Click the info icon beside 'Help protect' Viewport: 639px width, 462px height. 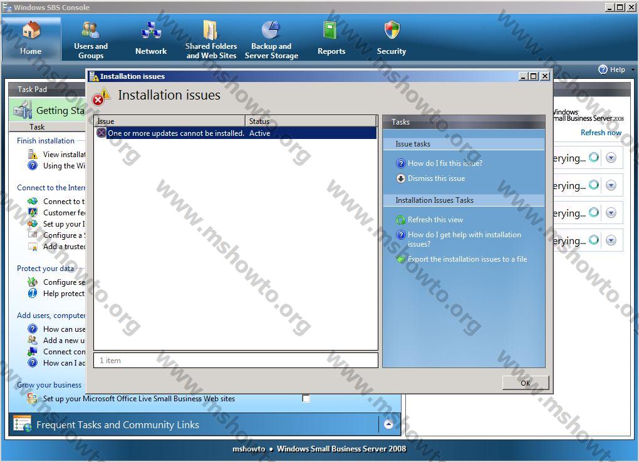pos(33,294)
